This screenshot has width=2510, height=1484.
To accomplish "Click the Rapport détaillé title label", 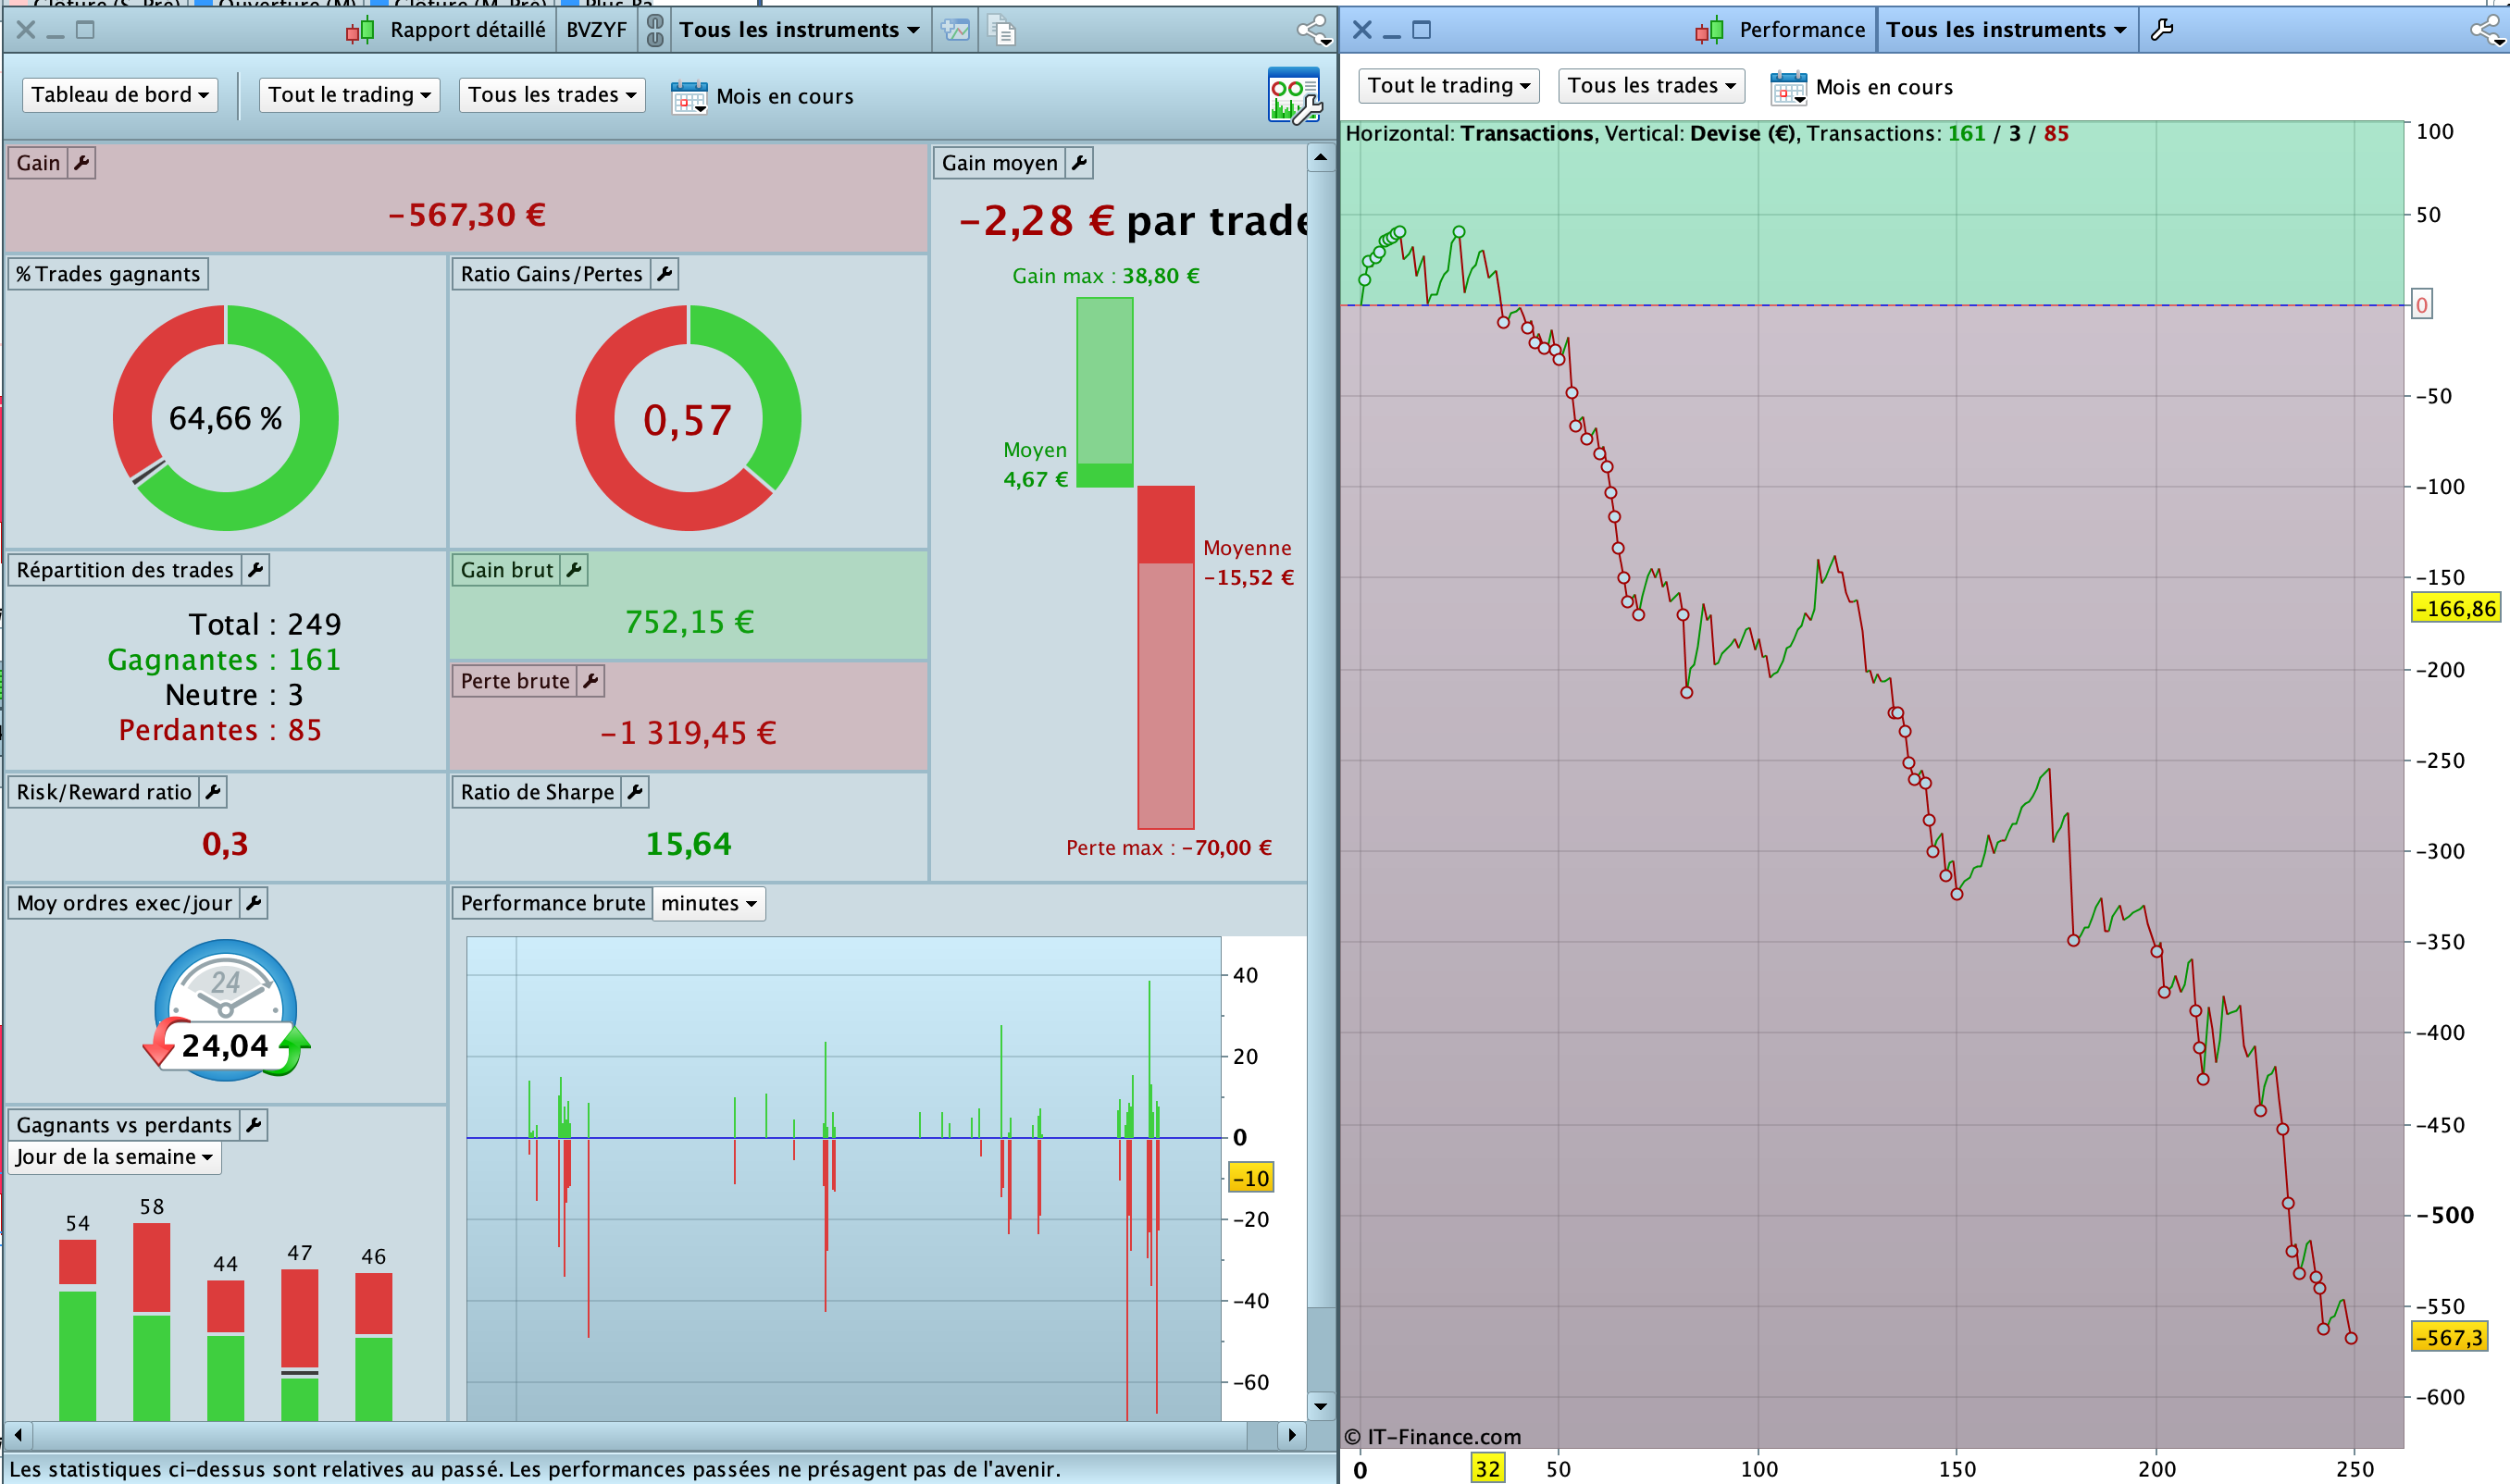I will tap(467, 30).
